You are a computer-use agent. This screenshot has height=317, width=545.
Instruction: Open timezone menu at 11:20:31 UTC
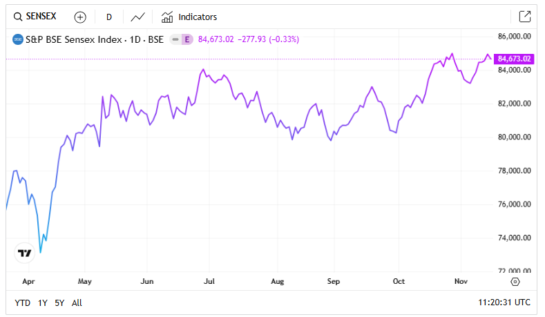click(x=504, y=302)
